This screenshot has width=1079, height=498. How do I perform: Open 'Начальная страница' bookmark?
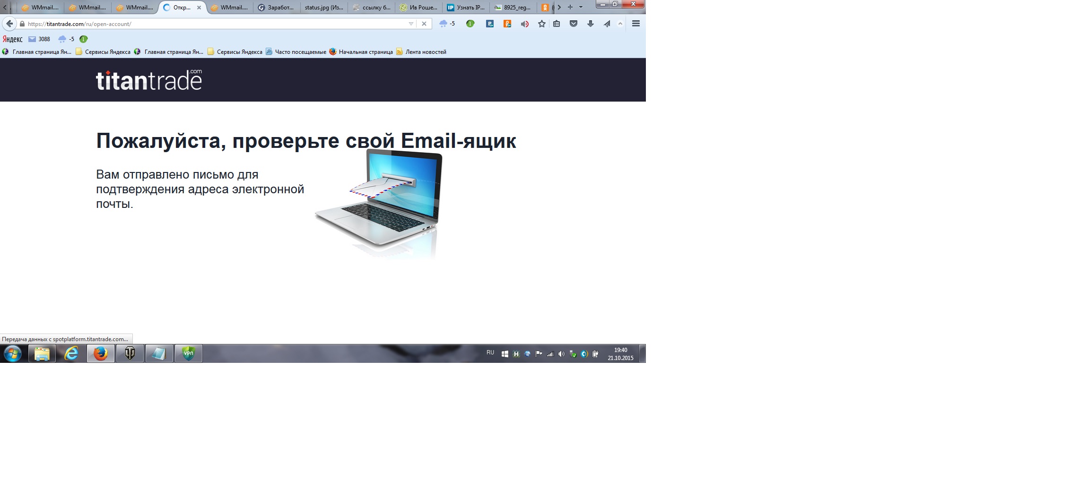pyautogui.click(x=361, y=52)
